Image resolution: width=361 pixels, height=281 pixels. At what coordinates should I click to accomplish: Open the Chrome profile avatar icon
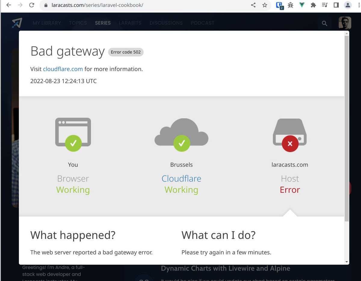(x=348, y=5)
